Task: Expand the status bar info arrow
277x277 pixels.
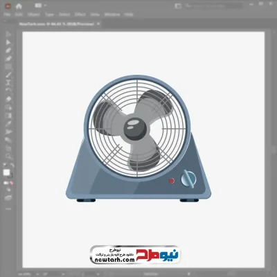Action: pos(189,274)
